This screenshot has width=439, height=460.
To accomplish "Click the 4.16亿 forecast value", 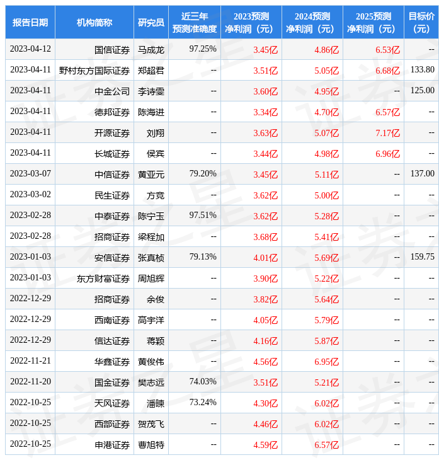I will (x=265, y=341).
